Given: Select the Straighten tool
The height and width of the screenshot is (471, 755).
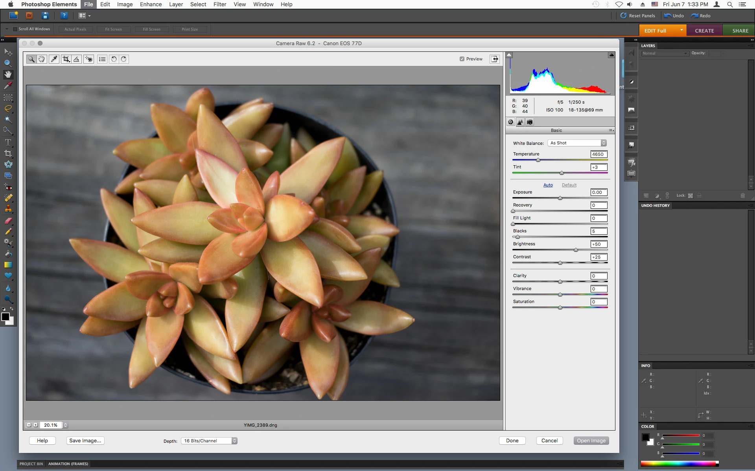Looking at the screenshot, I should (77, 59).
